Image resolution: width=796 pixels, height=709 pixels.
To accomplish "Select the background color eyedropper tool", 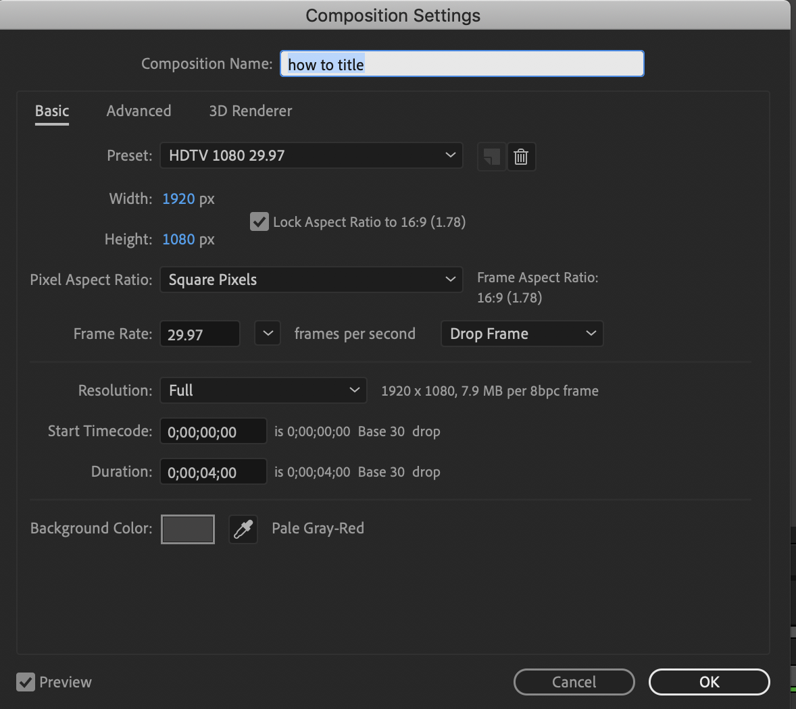I will [x=243, y=529].
